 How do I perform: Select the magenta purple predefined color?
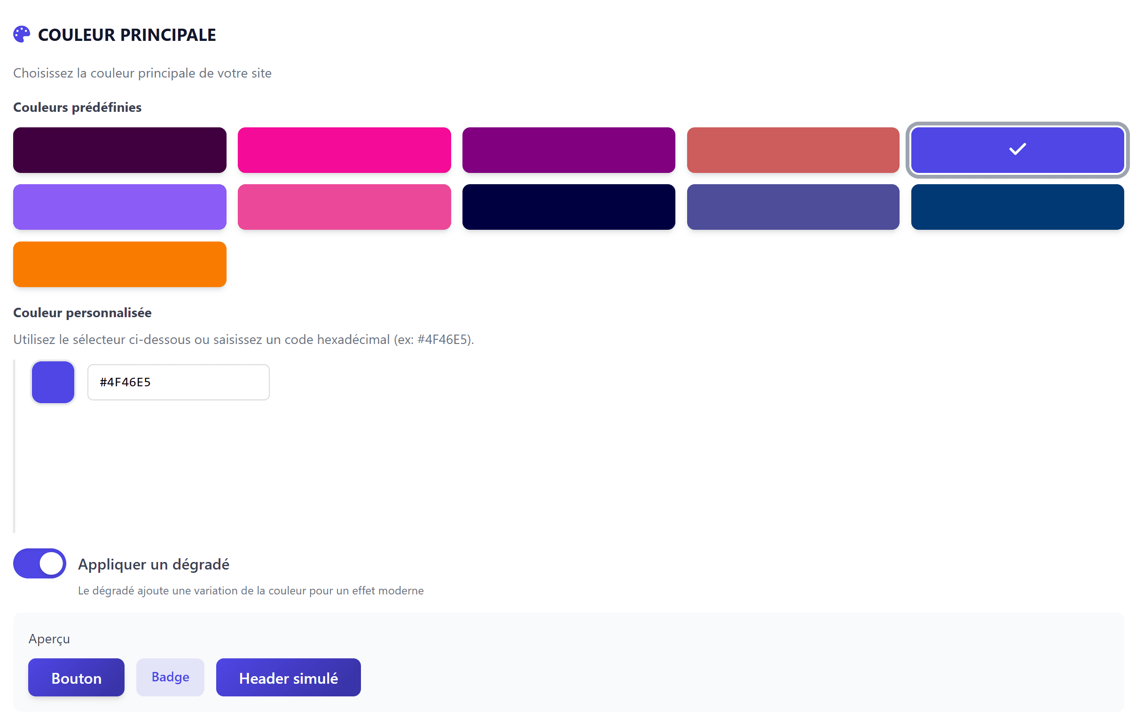click(x=568, y=149)
